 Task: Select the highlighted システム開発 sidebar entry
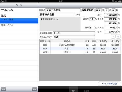19,21
